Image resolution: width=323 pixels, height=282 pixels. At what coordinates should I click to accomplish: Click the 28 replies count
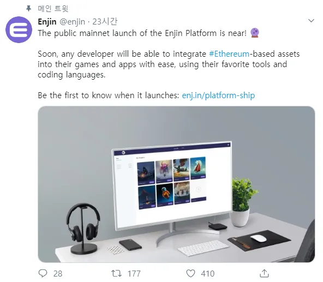(x=58, y=274)
